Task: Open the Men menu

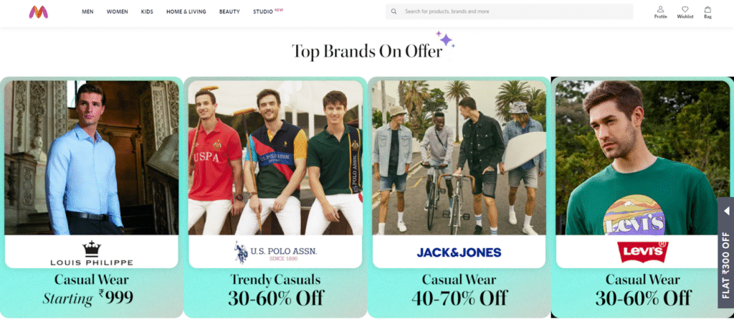Action: point(87,11)
